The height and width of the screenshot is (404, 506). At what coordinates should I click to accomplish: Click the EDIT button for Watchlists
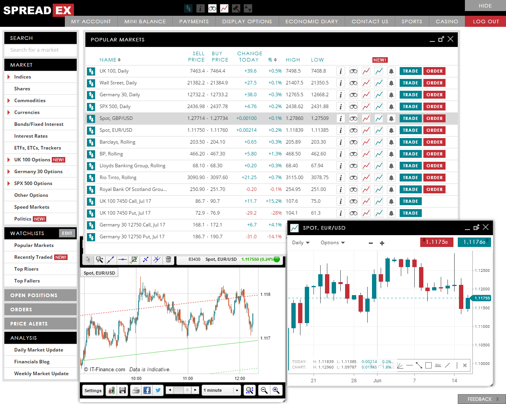(x=67, y=233)
